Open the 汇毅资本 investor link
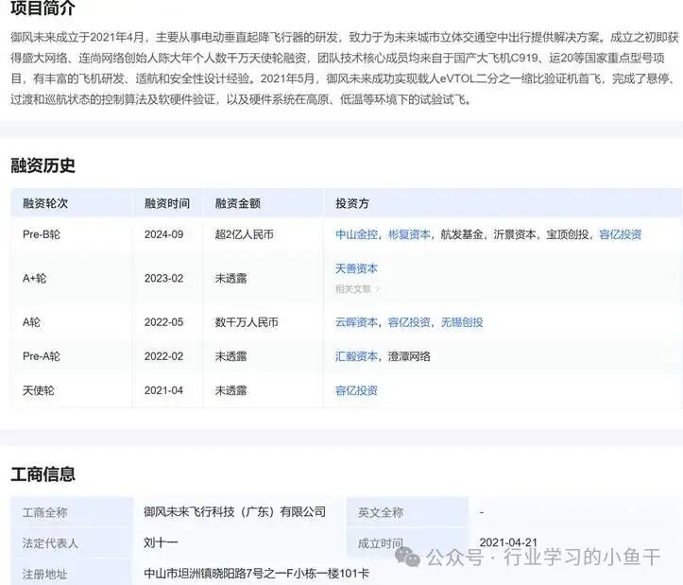Viewport: 683px width, 585px height. click(x=356, y=356)
